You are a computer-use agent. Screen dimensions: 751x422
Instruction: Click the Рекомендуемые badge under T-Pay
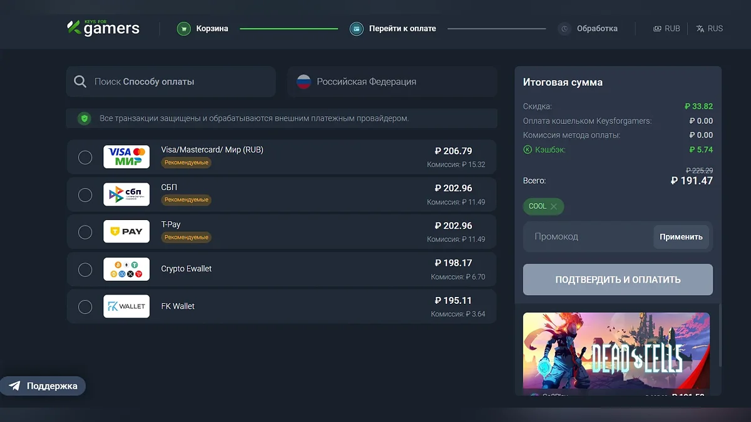tap(186, 238)
